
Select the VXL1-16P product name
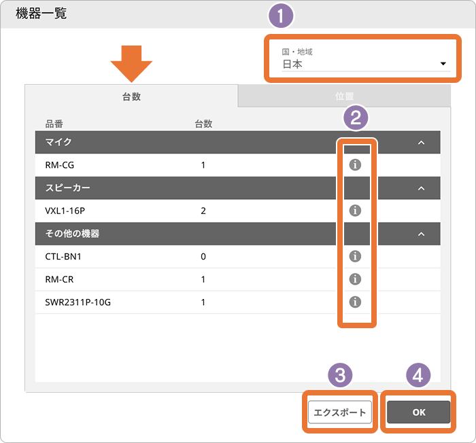pyautogui.click(x=65, y=211)
